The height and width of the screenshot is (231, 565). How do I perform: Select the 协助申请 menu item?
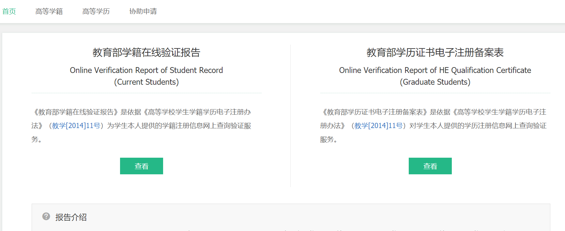pos(143,11)
